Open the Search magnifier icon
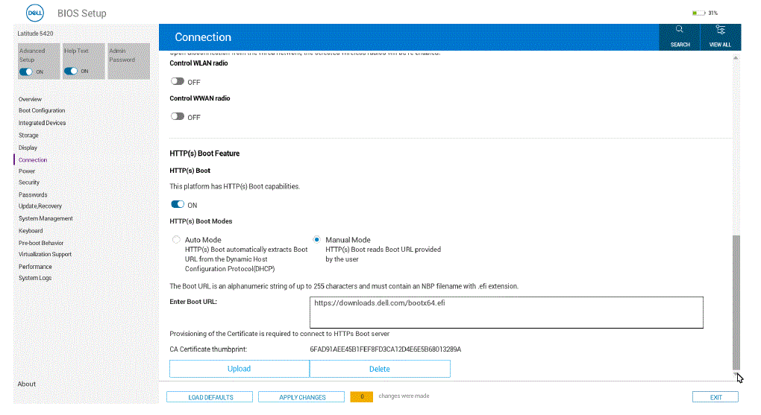Image resolution: width=761 pixels, height=415 pixels. tap(680, 29)
